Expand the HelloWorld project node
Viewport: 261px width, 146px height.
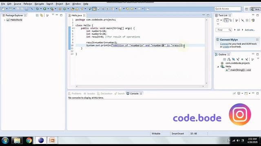(4, 20)
